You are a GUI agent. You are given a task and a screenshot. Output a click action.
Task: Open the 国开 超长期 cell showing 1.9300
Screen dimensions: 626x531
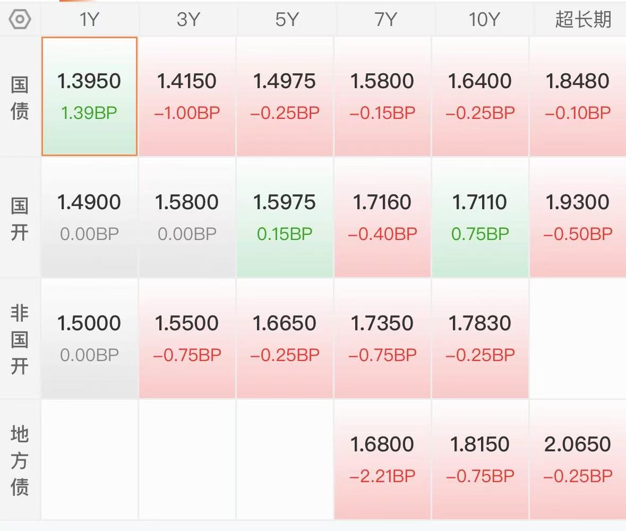point(578,218)
